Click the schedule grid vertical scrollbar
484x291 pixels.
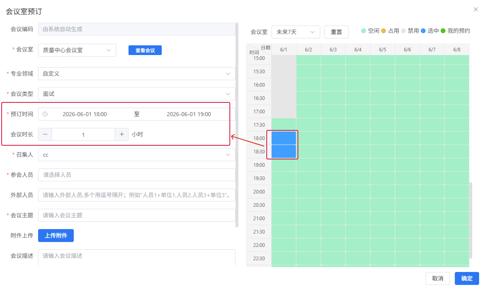point(471,220)
